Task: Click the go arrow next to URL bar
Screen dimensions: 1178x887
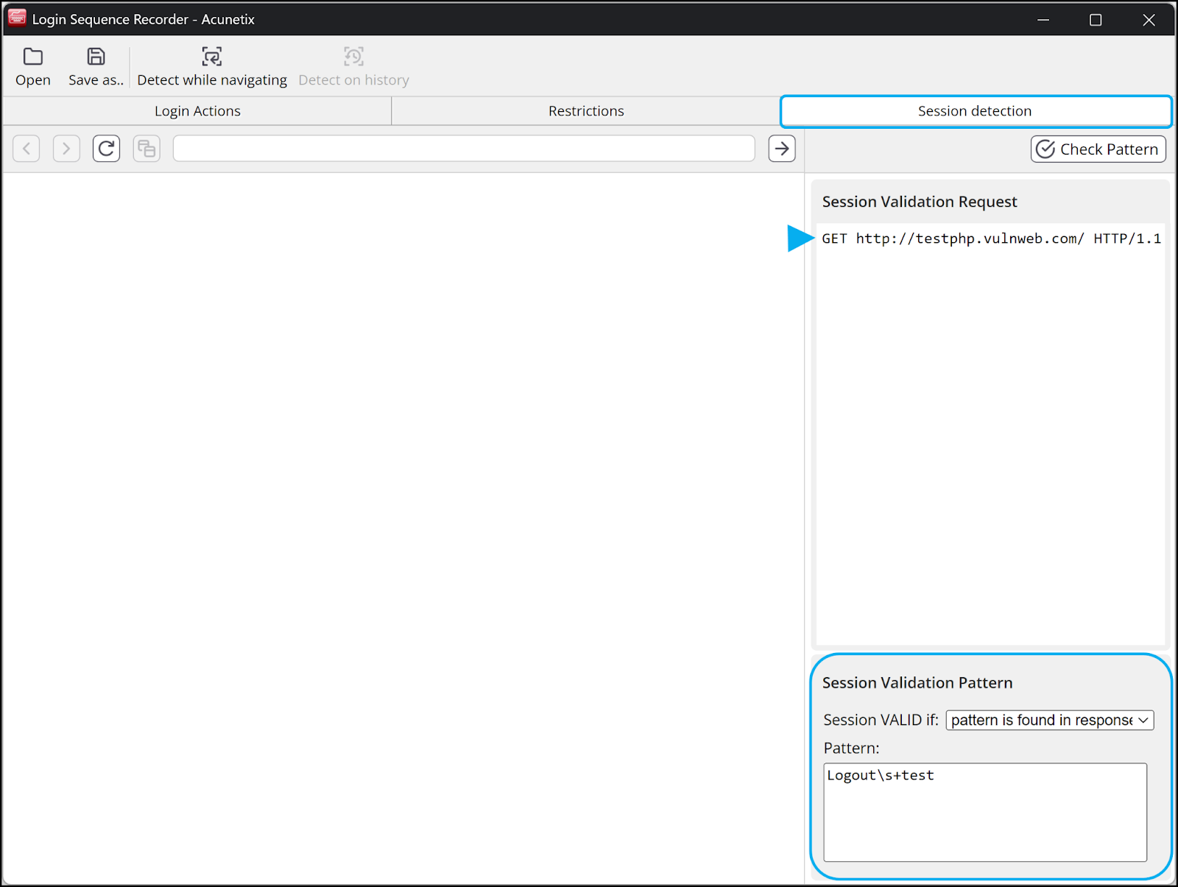Action: (782, 149)
